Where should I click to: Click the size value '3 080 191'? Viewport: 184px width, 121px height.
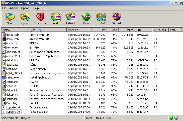point(99,39)
